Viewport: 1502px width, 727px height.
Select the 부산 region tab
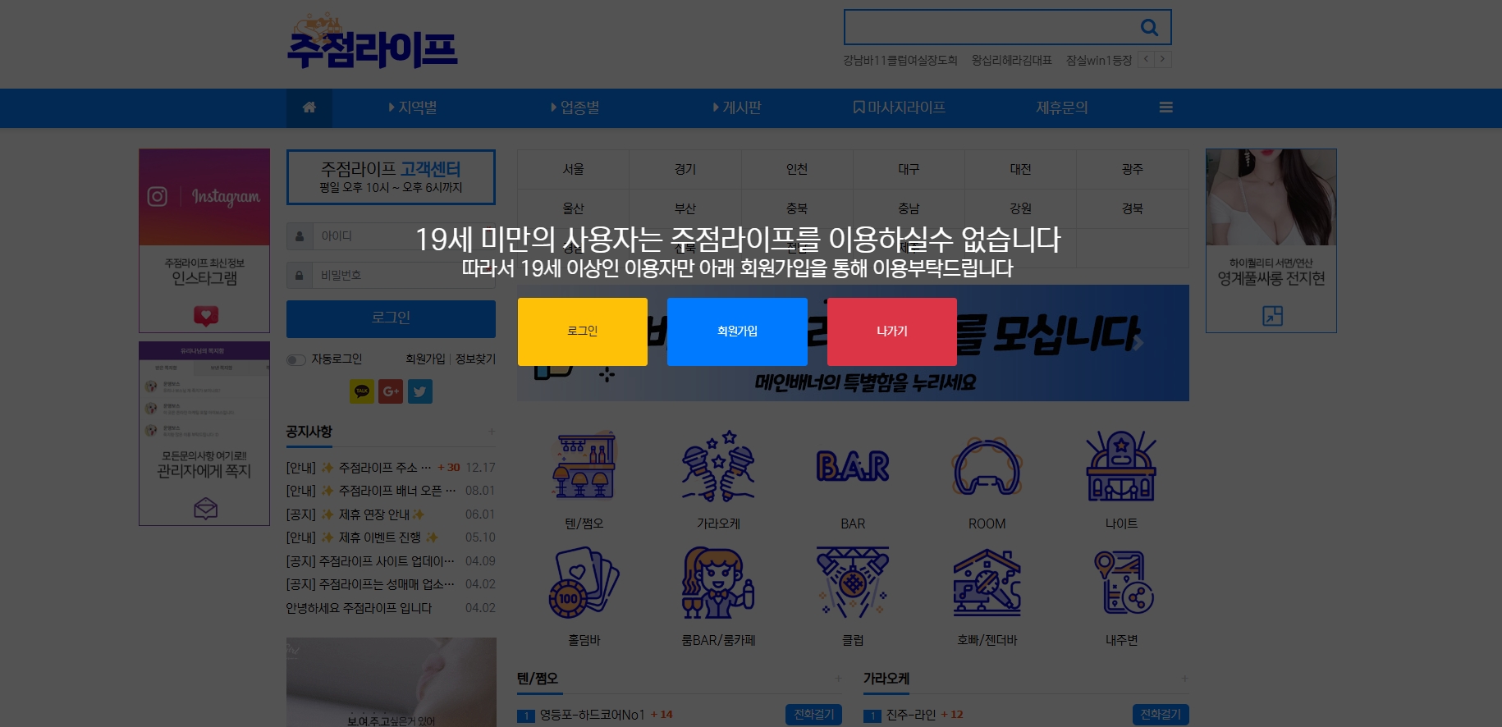(x=685, y=208)
